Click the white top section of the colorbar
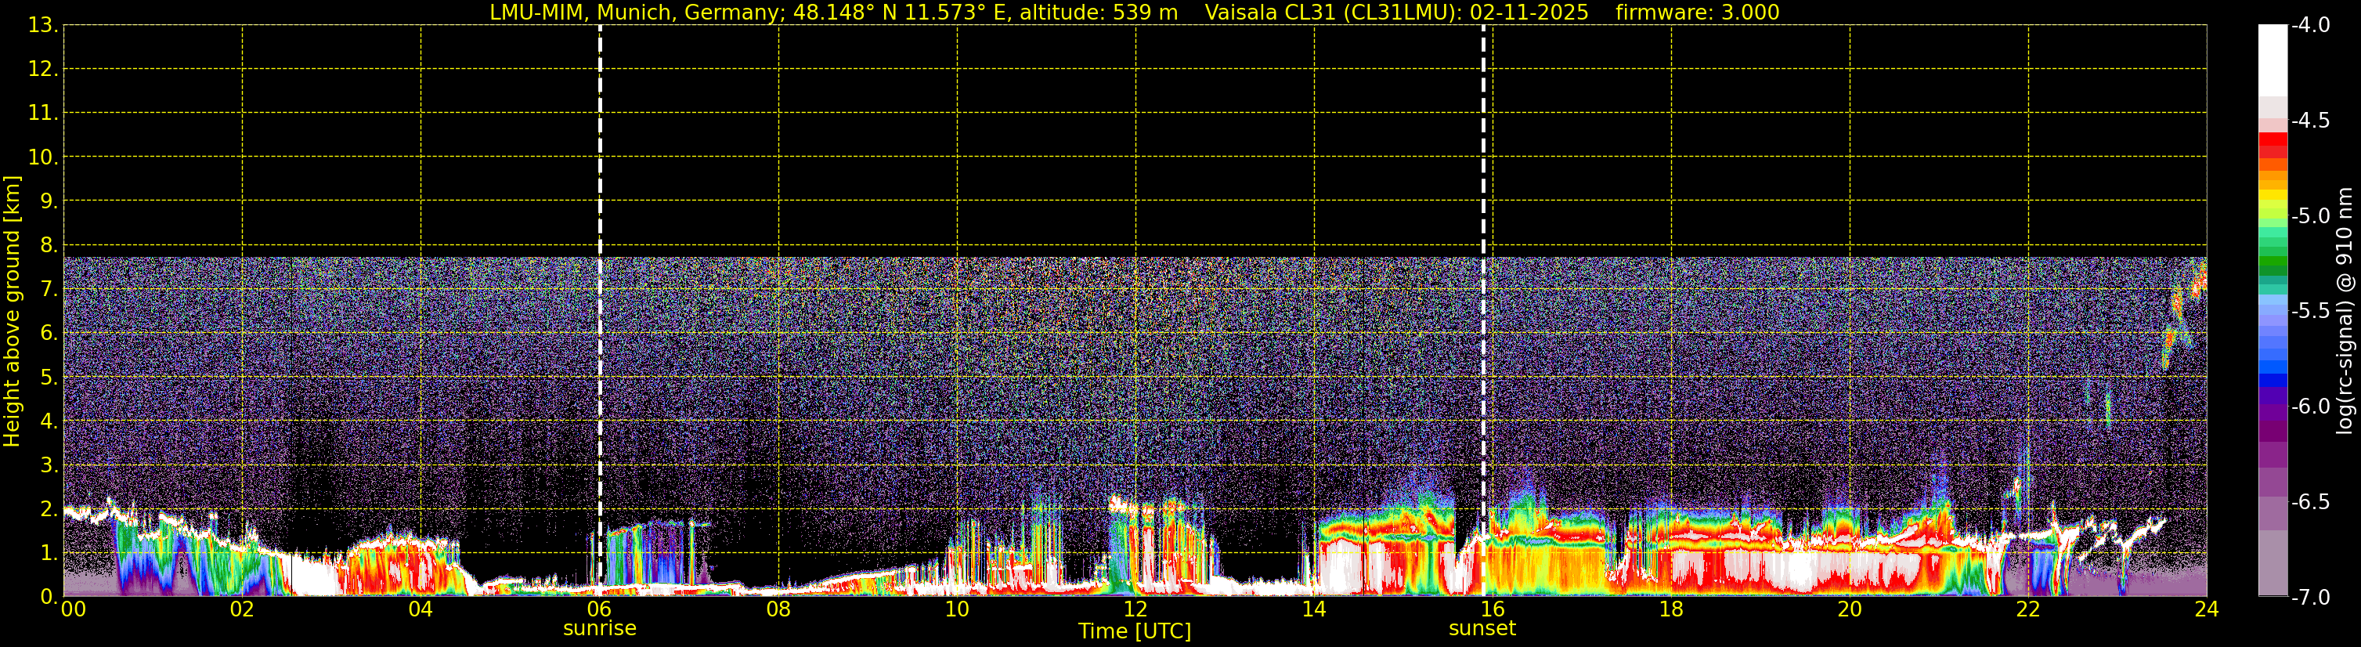The image size is (2361, 647). [2273, 60]
